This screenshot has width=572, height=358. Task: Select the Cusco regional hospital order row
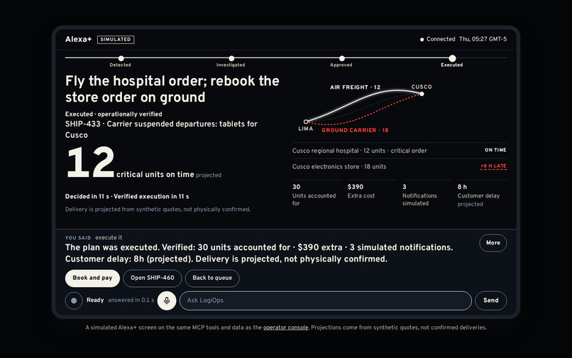click(x=399, y=151)
